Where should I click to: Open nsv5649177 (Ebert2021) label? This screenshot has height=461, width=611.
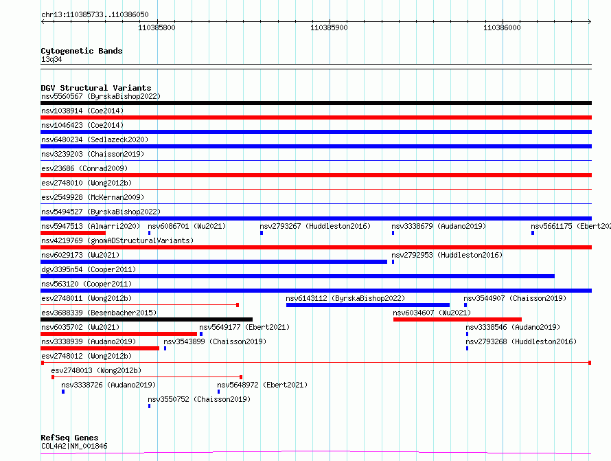point(244,327)
